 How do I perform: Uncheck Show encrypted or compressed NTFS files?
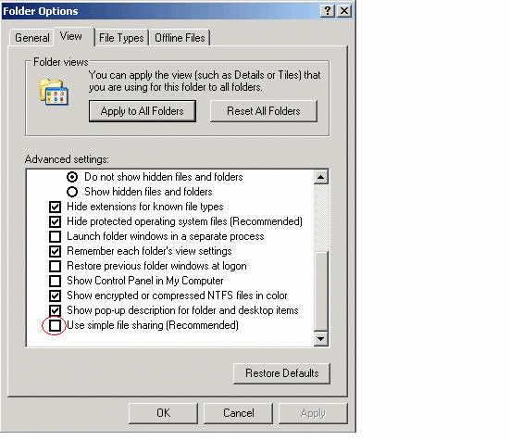55,295
